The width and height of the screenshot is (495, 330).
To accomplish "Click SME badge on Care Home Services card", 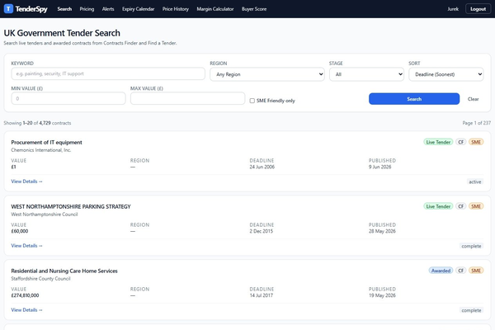I will [x=476, y=271].
